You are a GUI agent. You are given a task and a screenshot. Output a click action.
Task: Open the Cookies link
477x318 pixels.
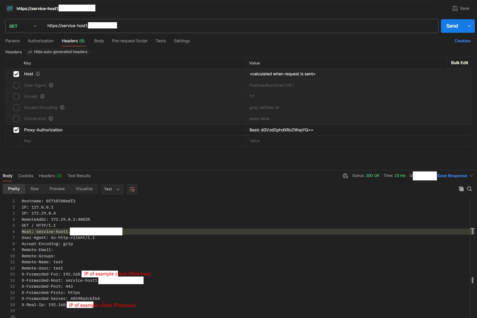462,41
